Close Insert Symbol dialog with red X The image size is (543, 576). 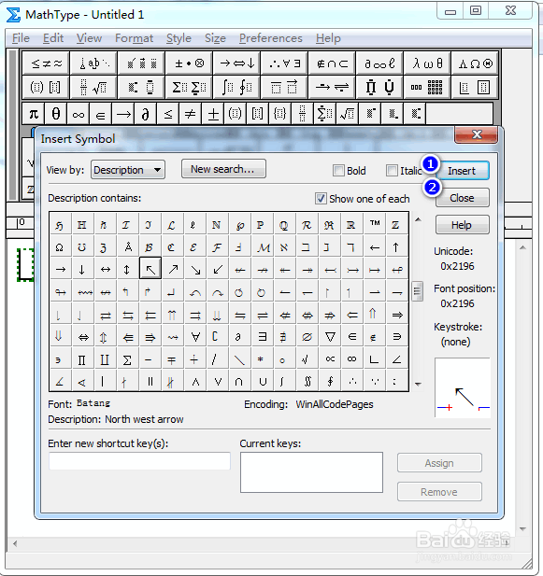point(477,134)
